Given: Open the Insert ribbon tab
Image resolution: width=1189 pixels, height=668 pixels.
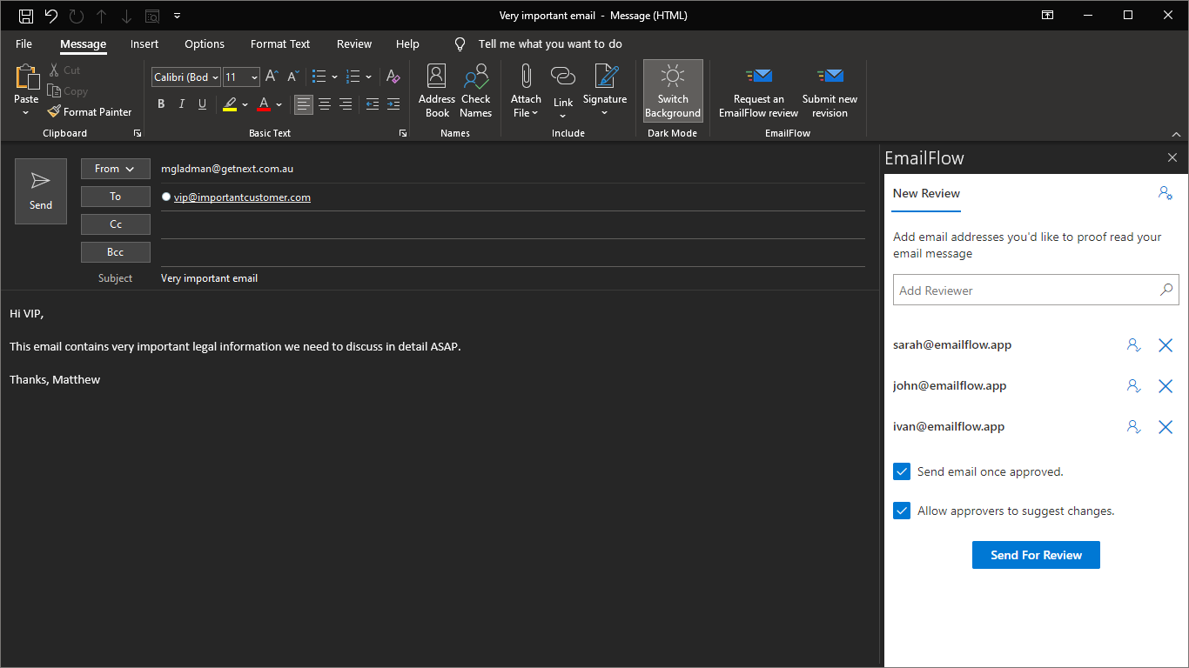Looking at the screenshot, I should tap(144, 44).
